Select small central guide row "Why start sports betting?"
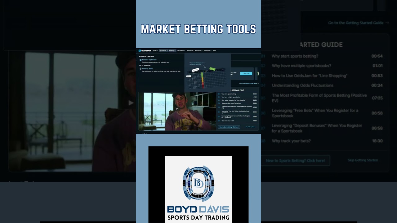 coord(237,94)
